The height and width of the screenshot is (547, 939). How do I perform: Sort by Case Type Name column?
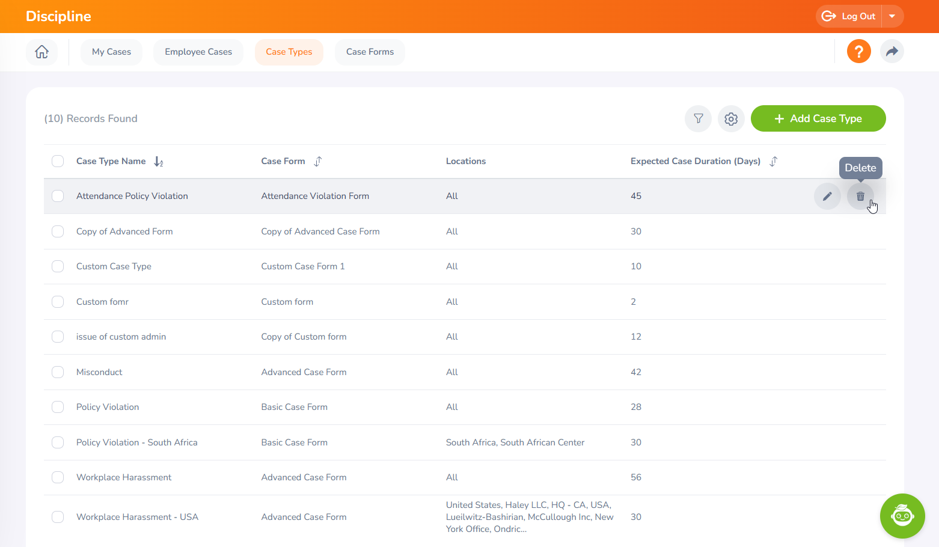coord(159,161)
